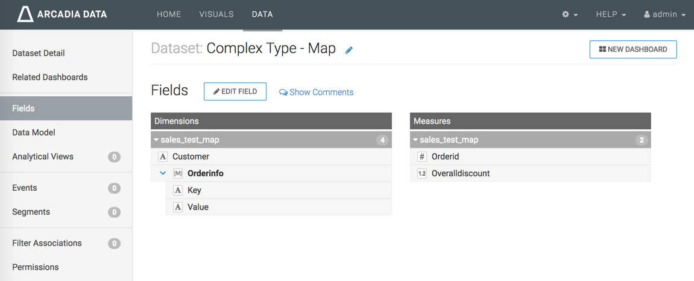Click the pencil icon beside dataset name
The width and height of the screenshot is (694, 281).
tap(349, 50)
